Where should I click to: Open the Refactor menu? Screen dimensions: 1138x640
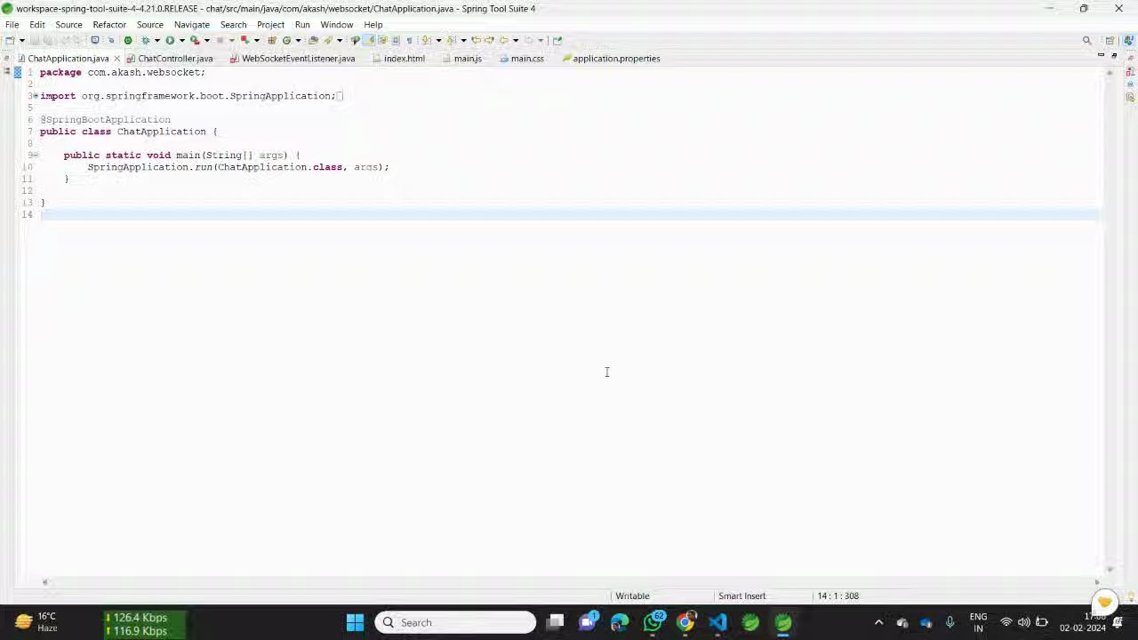coord(109,25)
